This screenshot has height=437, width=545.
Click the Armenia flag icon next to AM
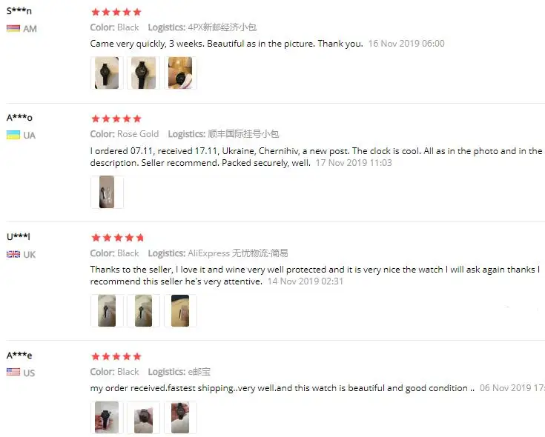(13, 28)
